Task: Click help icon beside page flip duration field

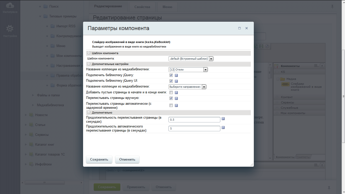Action: click(x=223, y=119)
